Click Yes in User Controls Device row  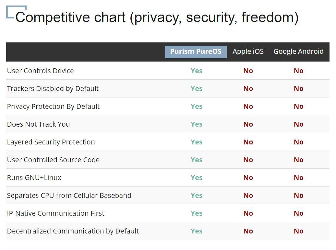pyautogui.click(x=197, y=71)
